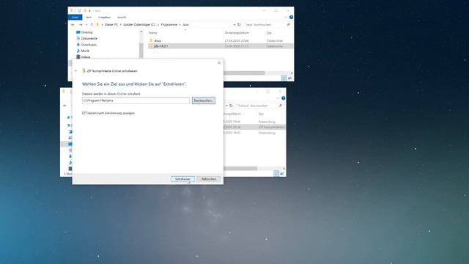
Task: Toggle the 'Dateien nach Extrahierung anzeigen' checkbox
Action: pos(84,113)
